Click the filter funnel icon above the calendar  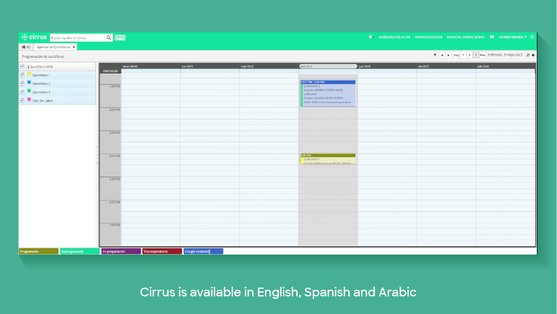point(435,55)
